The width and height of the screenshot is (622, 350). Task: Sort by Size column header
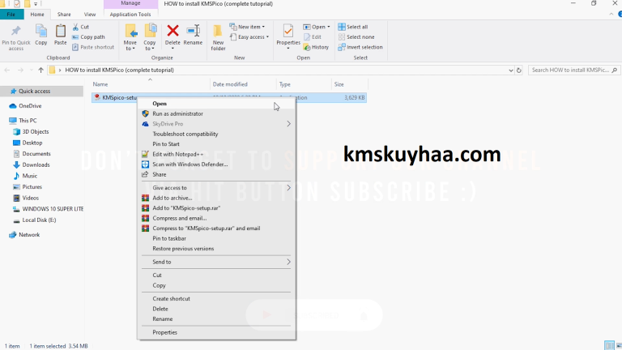click(x=350, y=84)
